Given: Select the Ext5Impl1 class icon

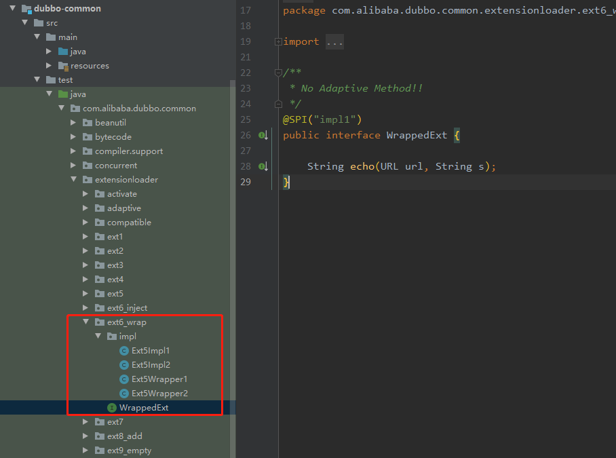Looking at the screenshot, I should 124,351.
